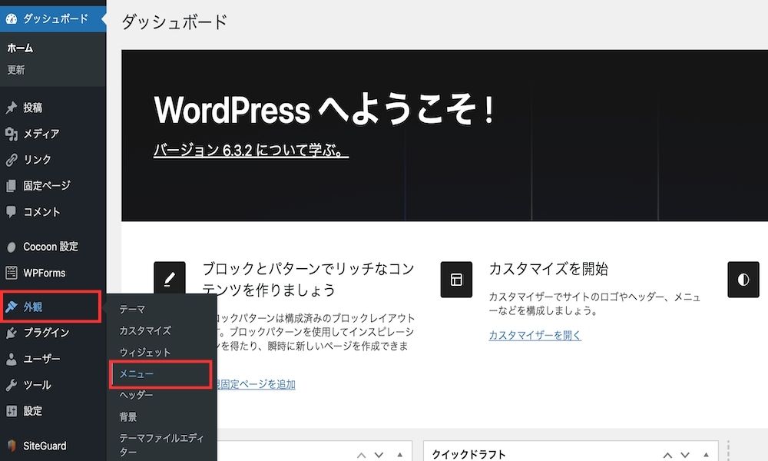The image size is (768, 461).
Task: Click the layout icon beside カスタマイズを開始
Action: click(456, 279)
